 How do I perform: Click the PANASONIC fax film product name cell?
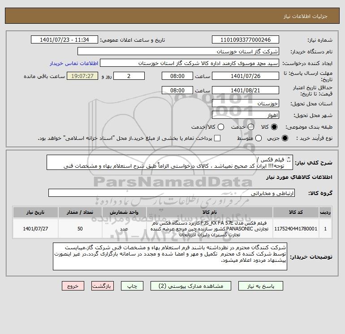pos(210,229)
